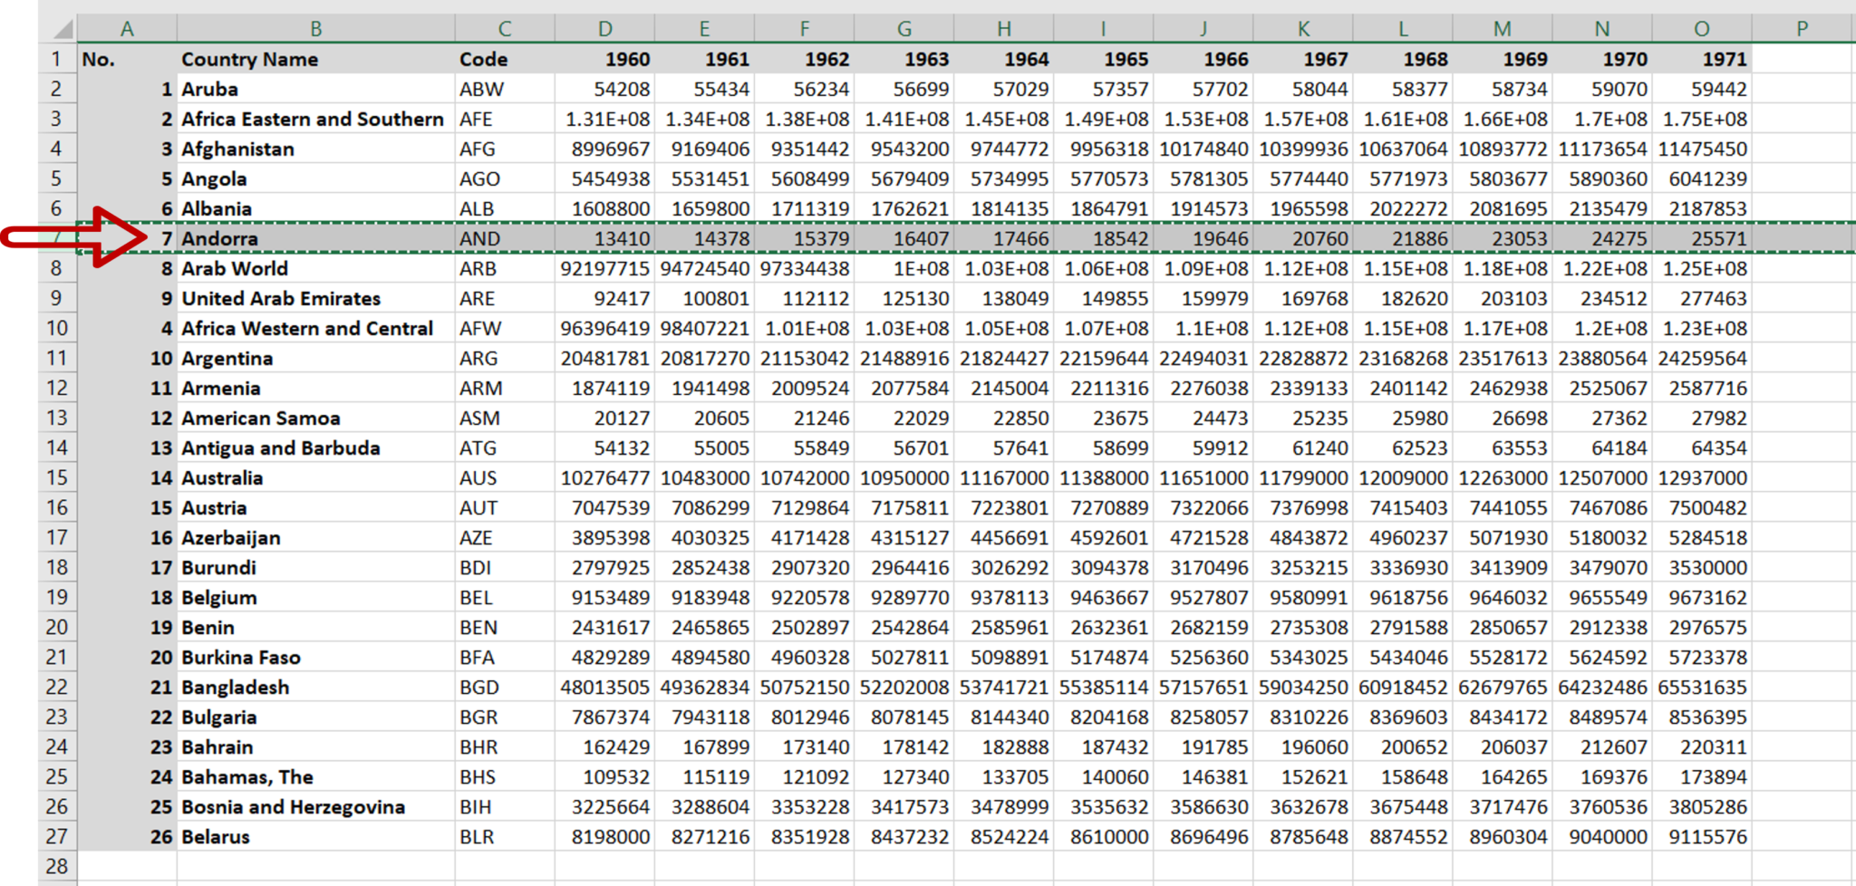
Task: Select row number 1 header row
Action: coord(58,59)
